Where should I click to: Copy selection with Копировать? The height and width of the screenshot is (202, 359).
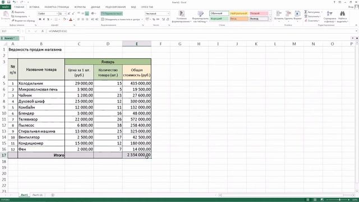coord(19,16)
